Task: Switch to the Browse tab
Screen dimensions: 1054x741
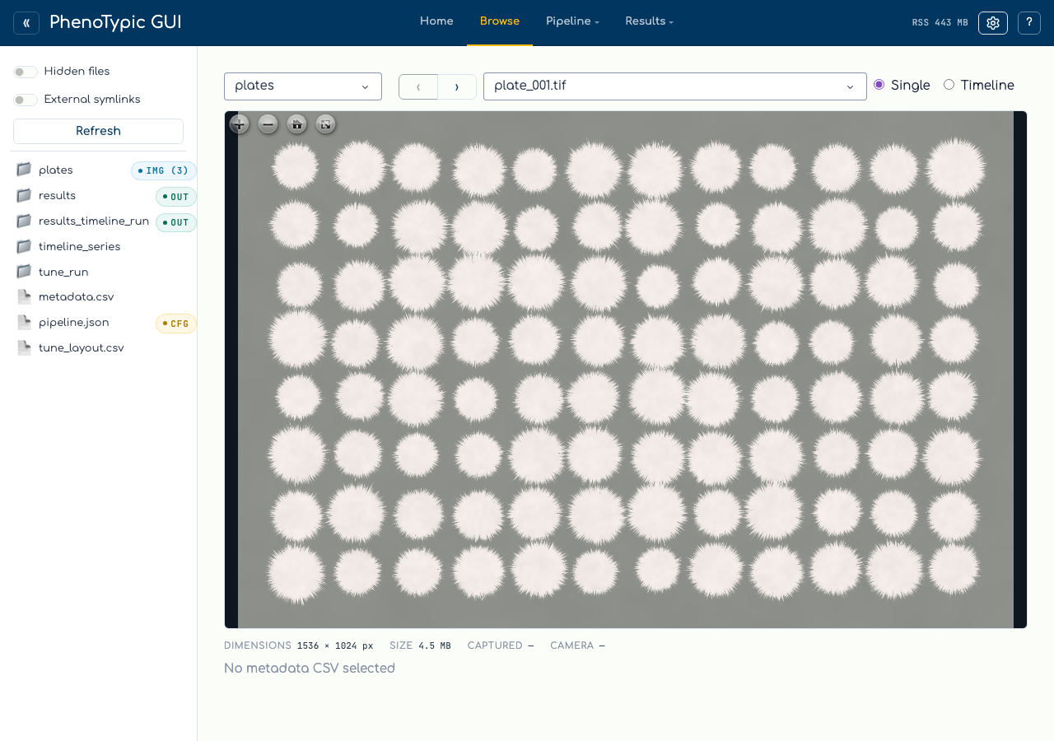Action: tap(500, 21)
